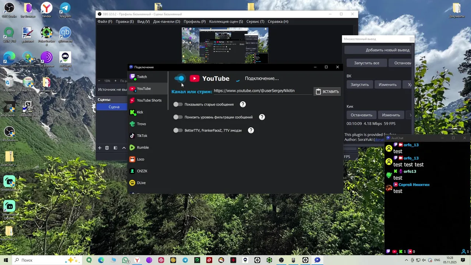
Task: Open the Вид menu
Action: tap(144, 22)
